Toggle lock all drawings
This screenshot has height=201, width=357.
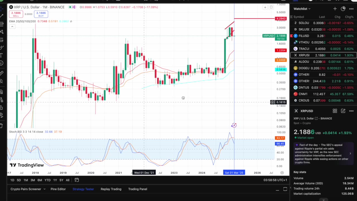coord(1,107)
